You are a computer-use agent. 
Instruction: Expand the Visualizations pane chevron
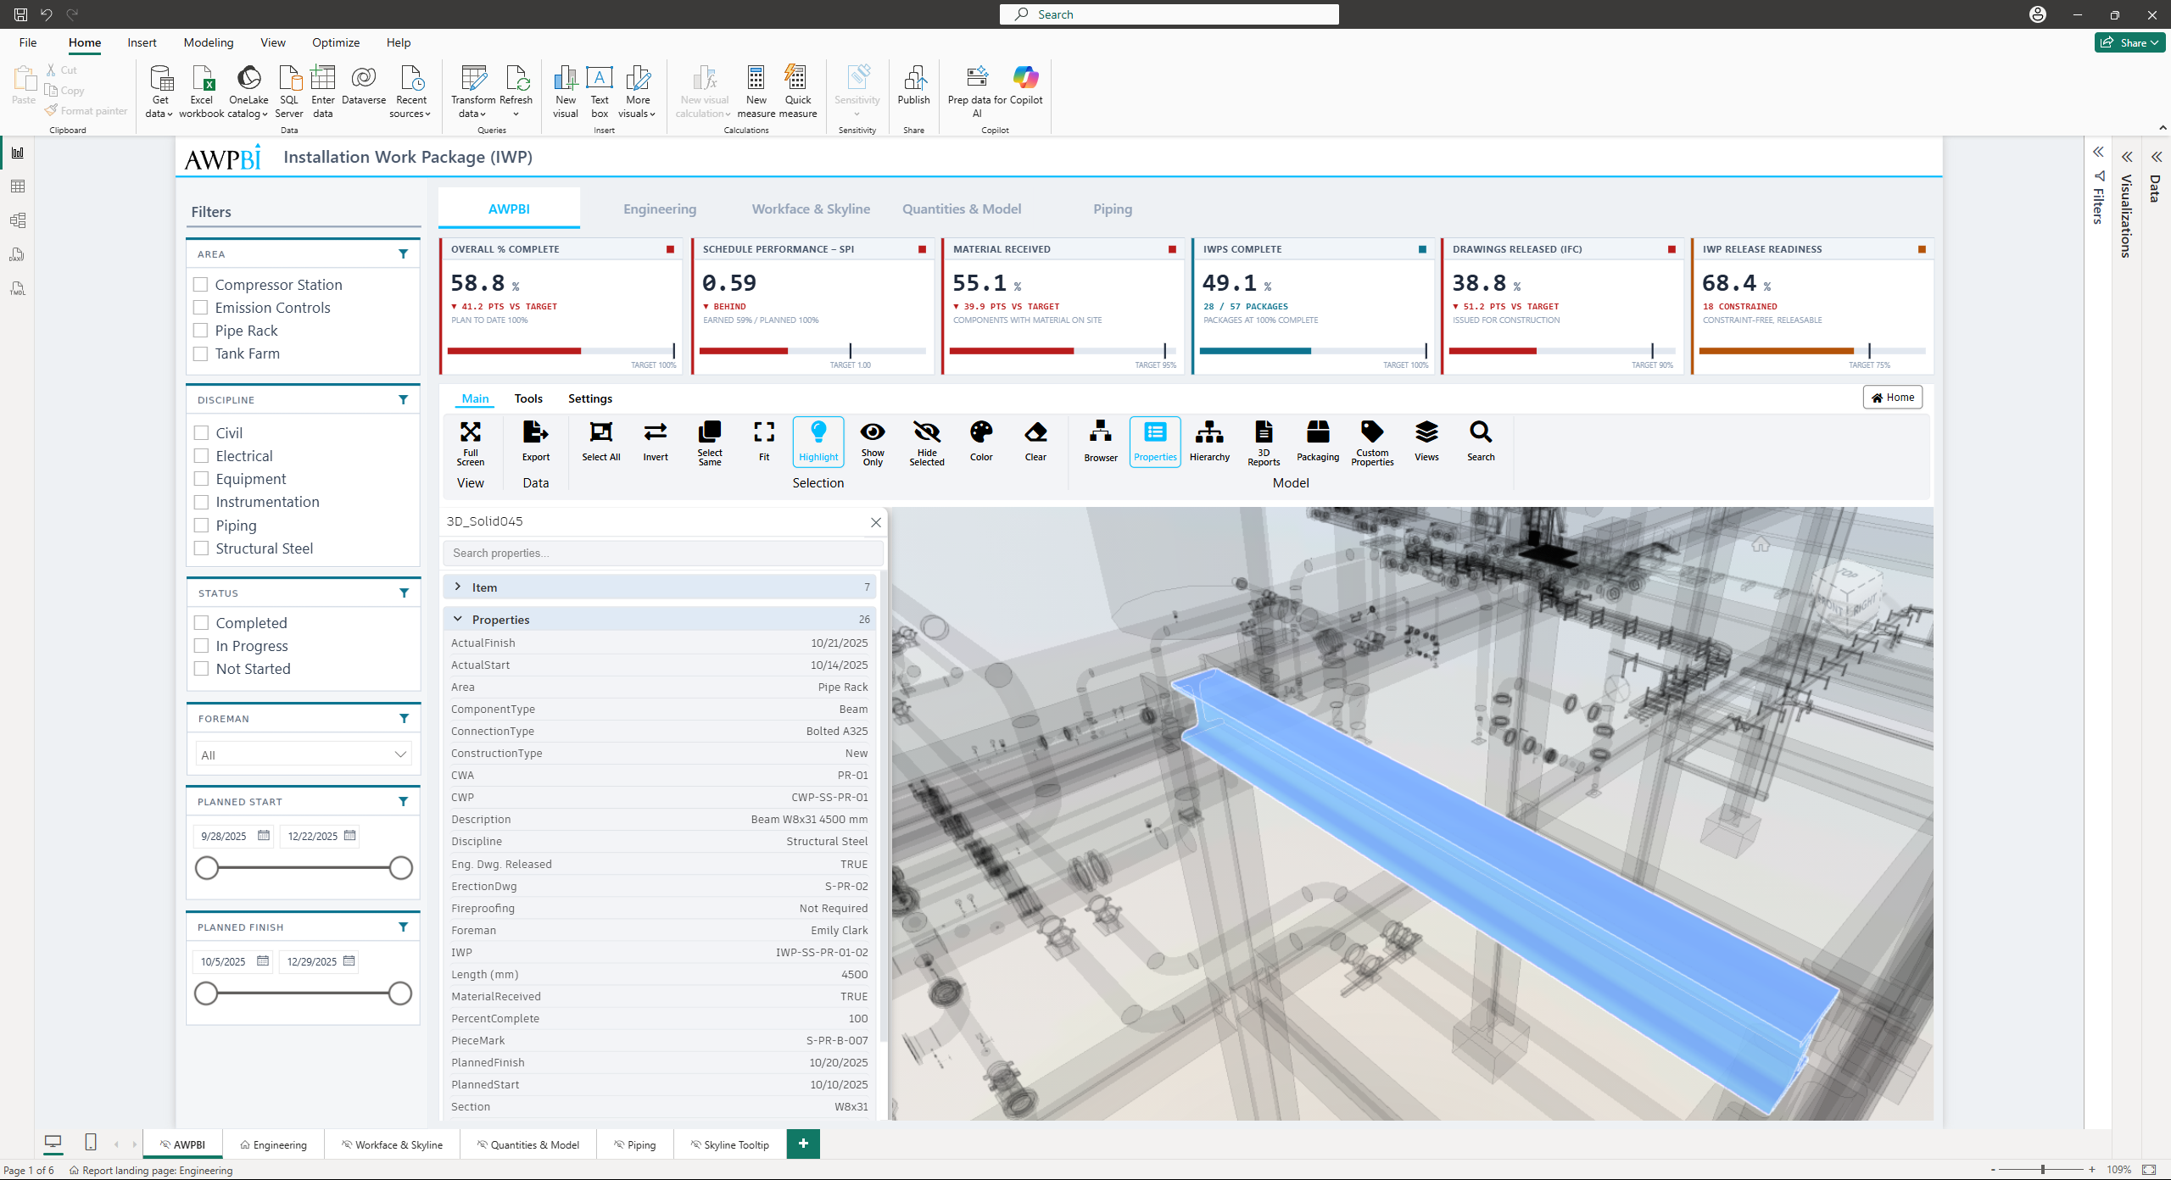2127,157
